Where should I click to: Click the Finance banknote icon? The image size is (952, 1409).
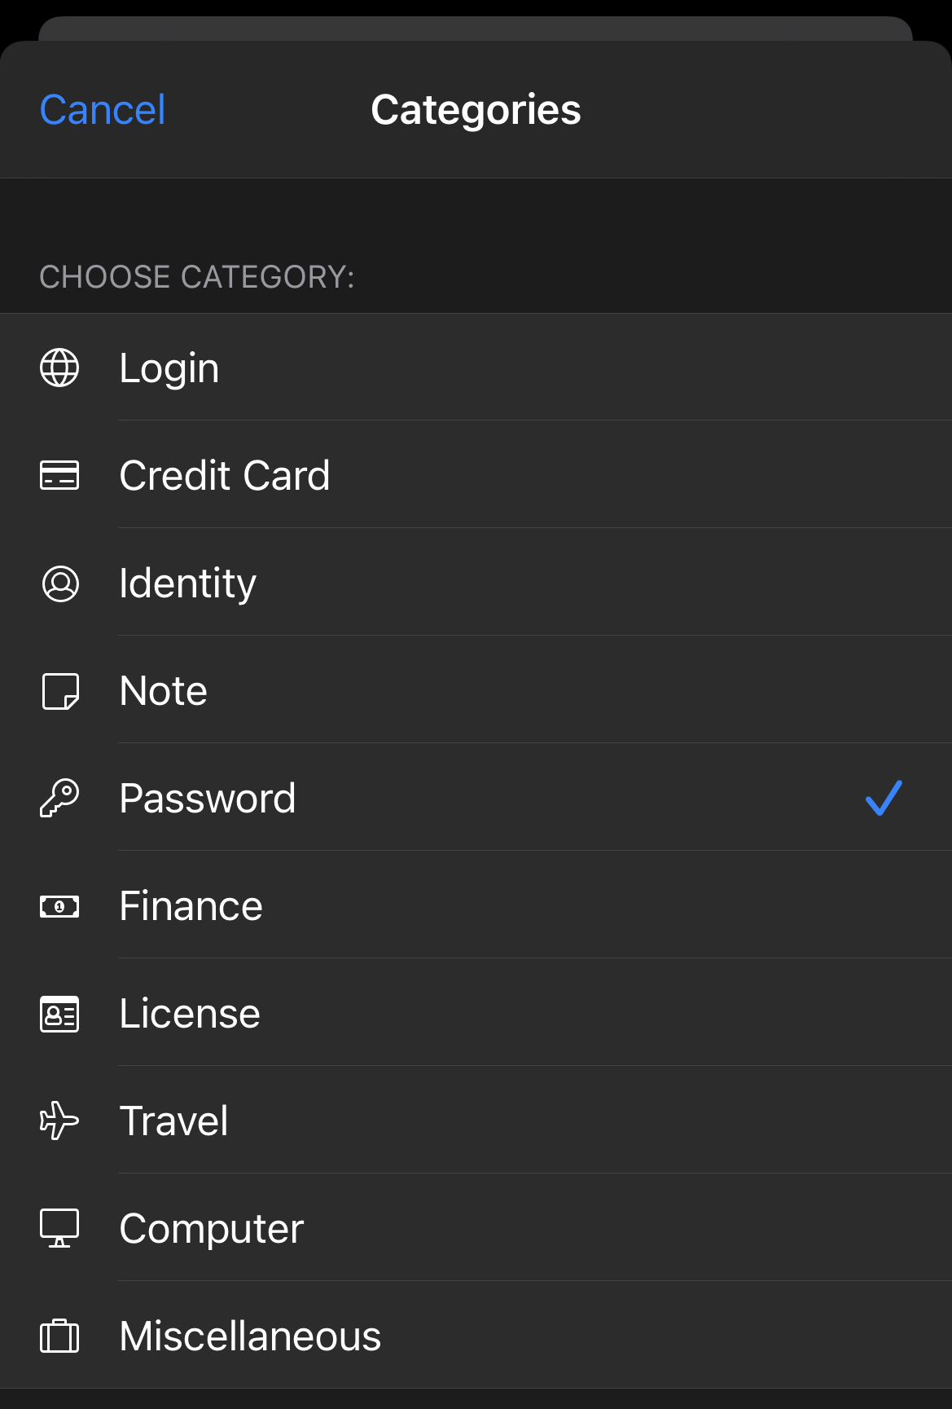pos(59,905)
